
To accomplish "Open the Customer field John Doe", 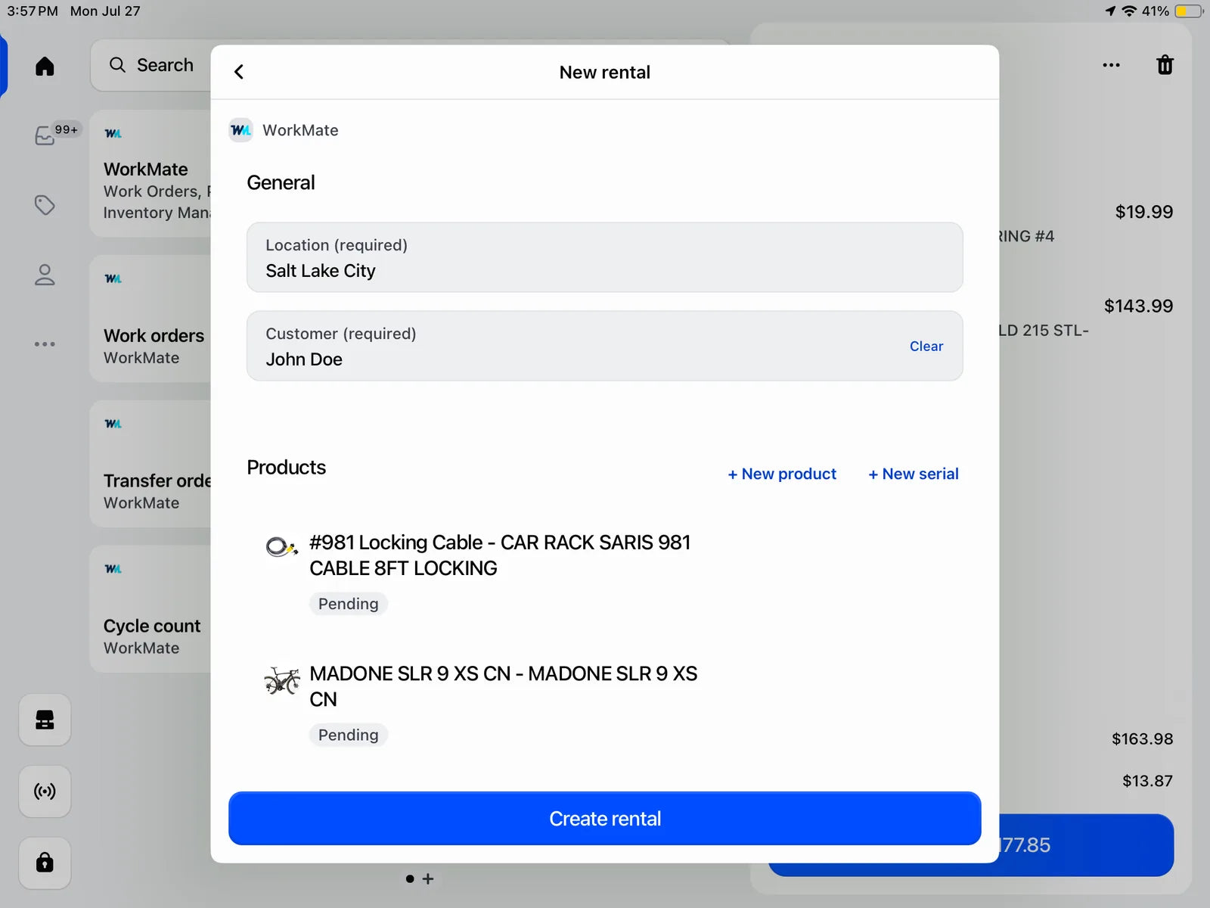I will 605,346.
